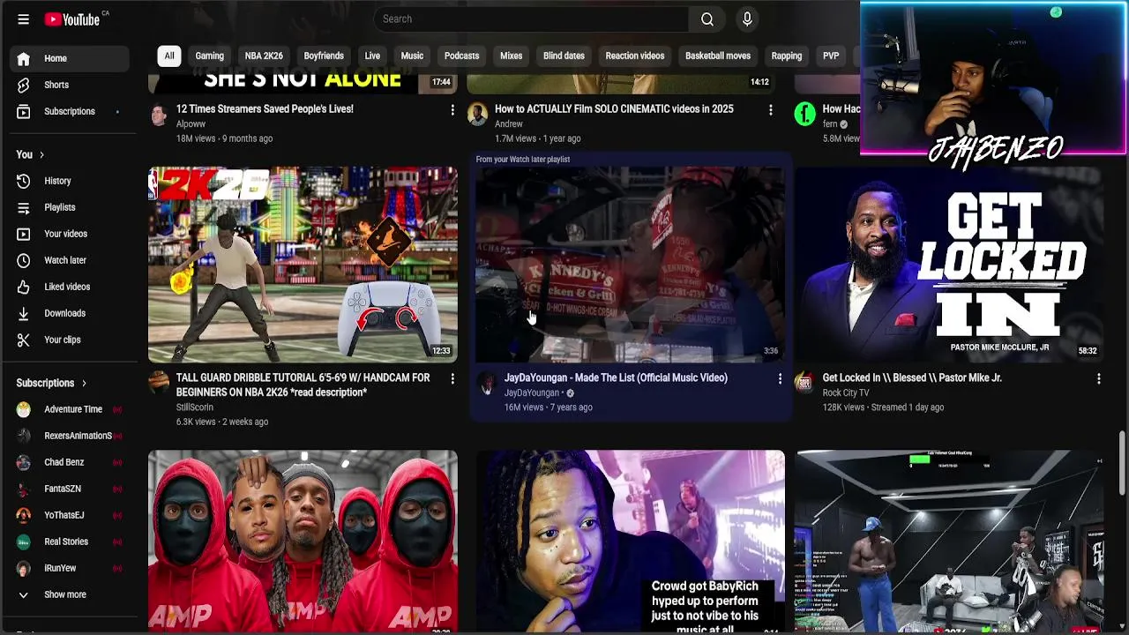The width and height of the screenshot is (1129, 635).
Task: Select the Boyfriends filter chip
Action: [324, 56]
